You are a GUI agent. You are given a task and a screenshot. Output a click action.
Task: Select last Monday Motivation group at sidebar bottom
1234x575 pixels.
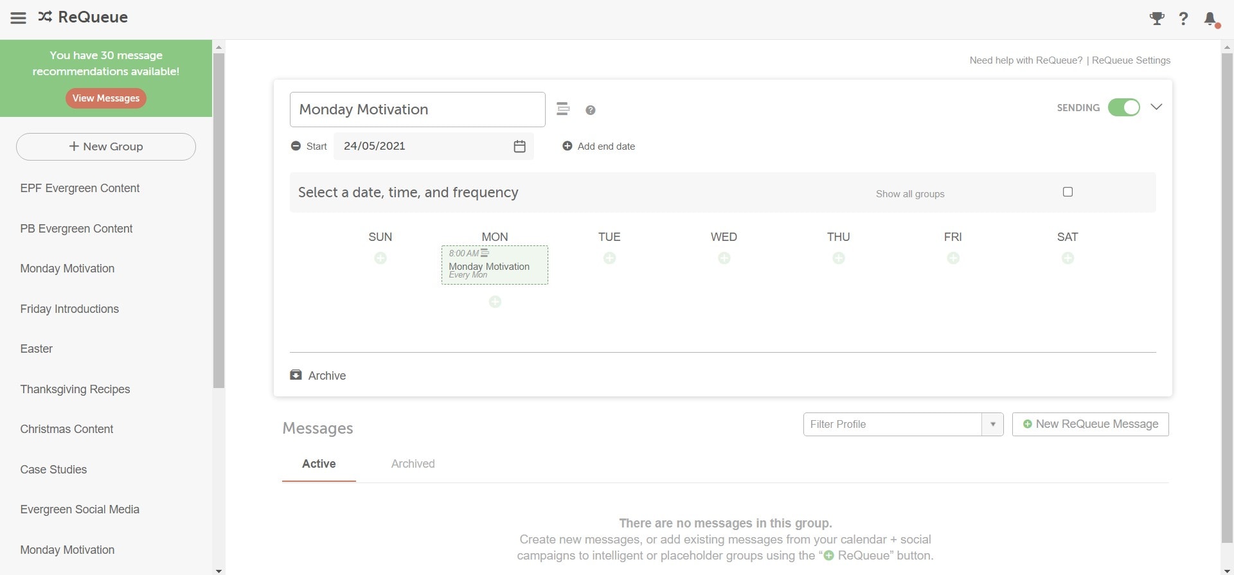tap(67, 550)
